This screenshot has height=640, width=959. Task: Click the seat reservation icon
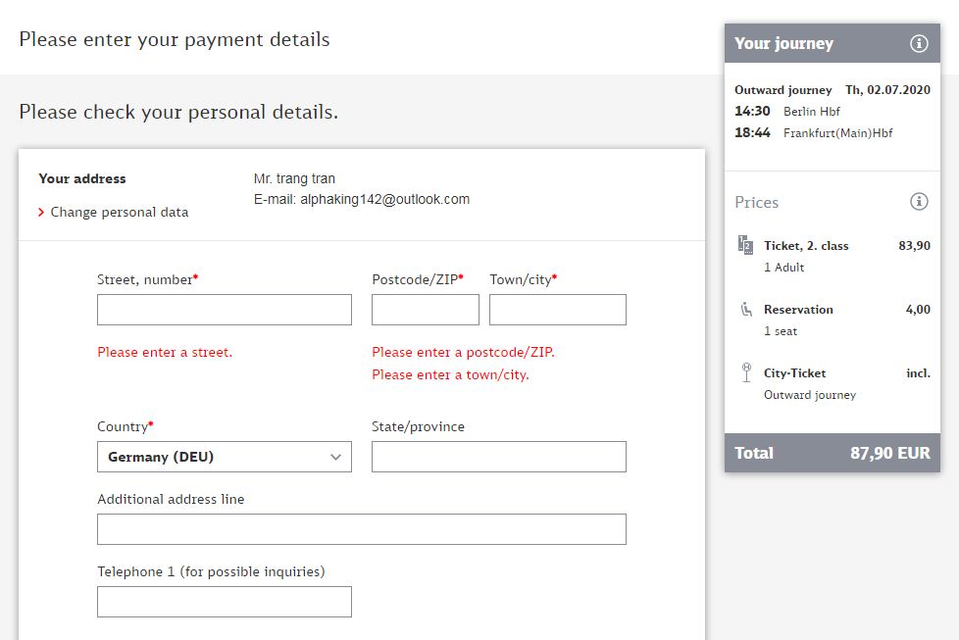point(745,310)
